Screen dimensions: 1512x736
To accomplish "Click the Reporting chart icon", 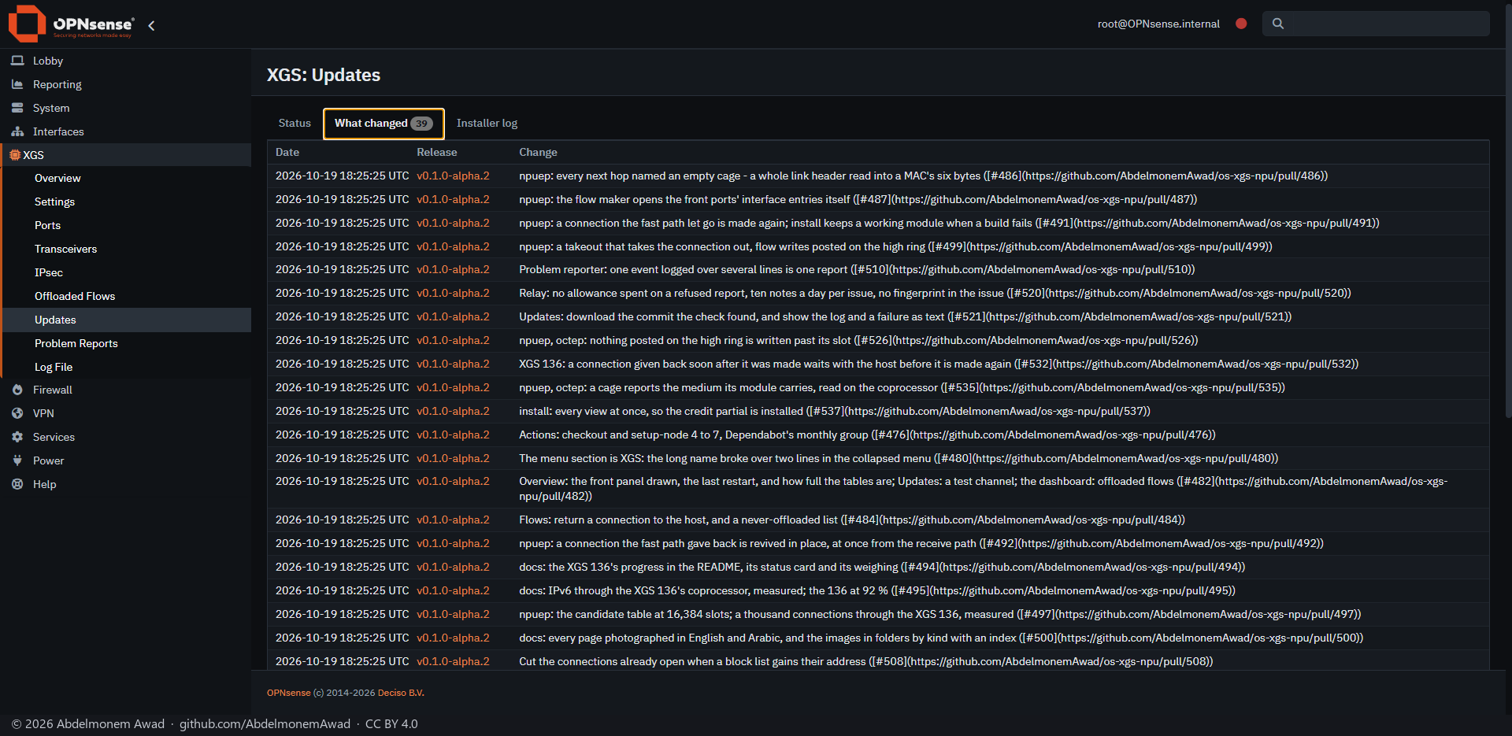I will tap(17, 84).
